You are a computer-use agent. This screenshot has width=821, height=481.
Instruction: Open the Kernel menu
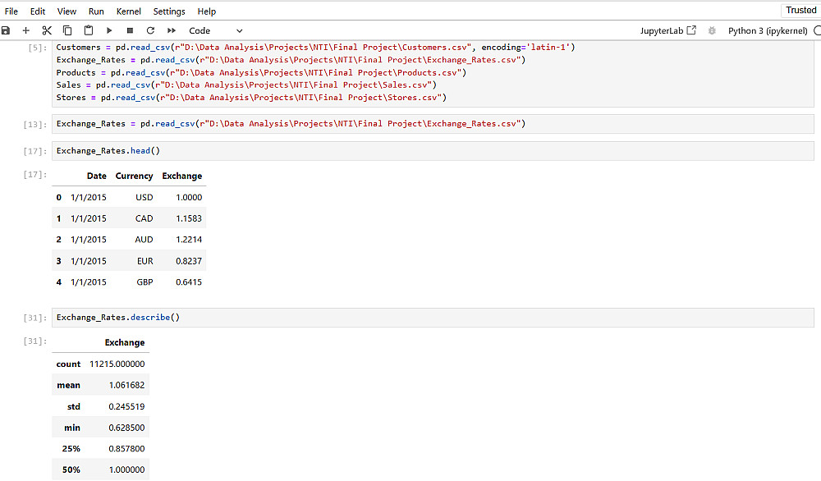tap(128, 11)
